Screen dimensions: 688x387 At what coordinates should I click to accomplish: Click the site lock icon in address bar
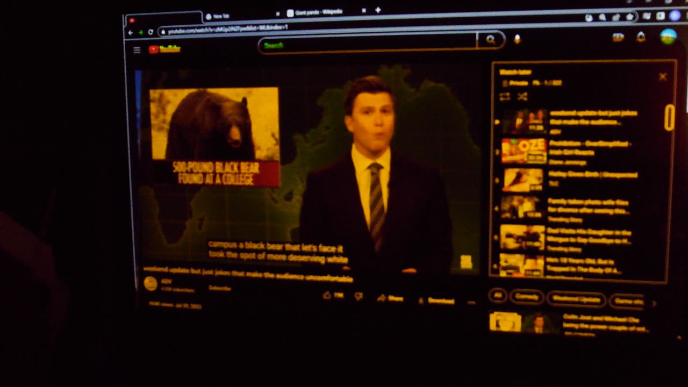tap(163, 32)
